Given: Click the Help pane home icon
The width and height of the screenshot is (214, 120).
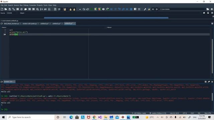Looking at the screenshot, I should pos(204,13).
